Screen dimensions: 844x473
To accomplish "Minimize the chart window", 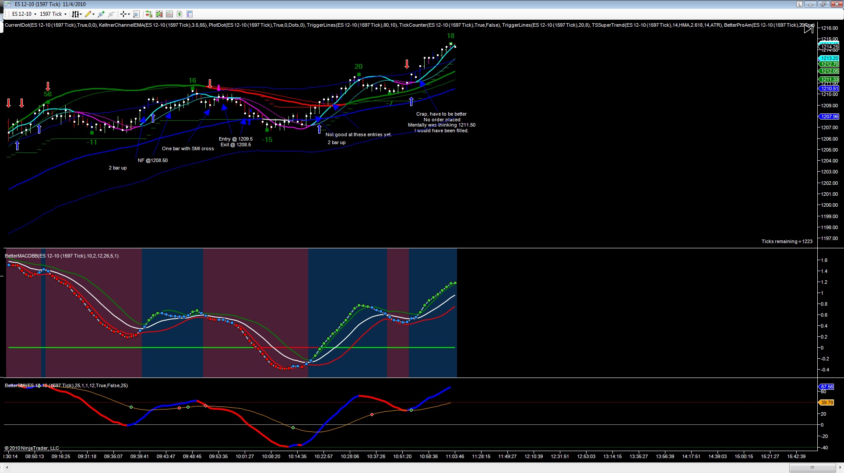I will click(811, 4).
